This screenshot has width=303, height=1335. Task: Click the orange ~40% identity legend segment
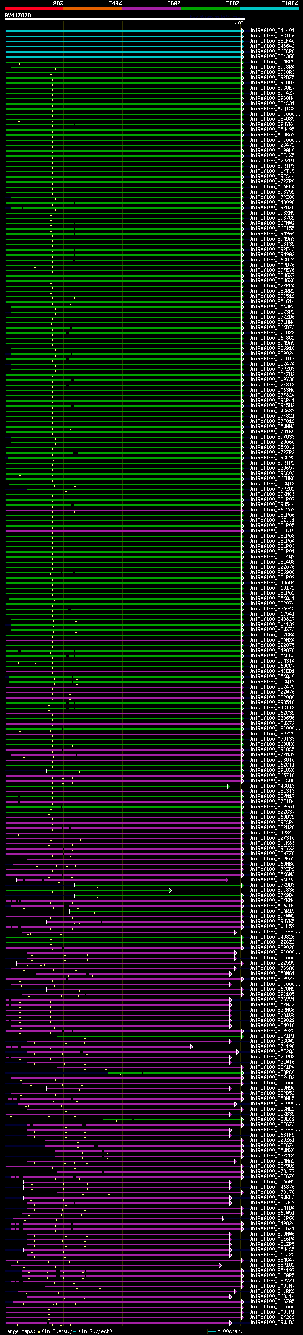click(x=93, y=9)
